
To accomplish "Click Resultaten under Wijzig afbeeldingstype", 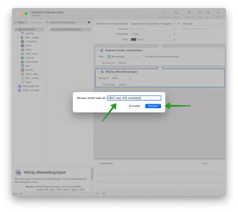I will click(108, 84).
